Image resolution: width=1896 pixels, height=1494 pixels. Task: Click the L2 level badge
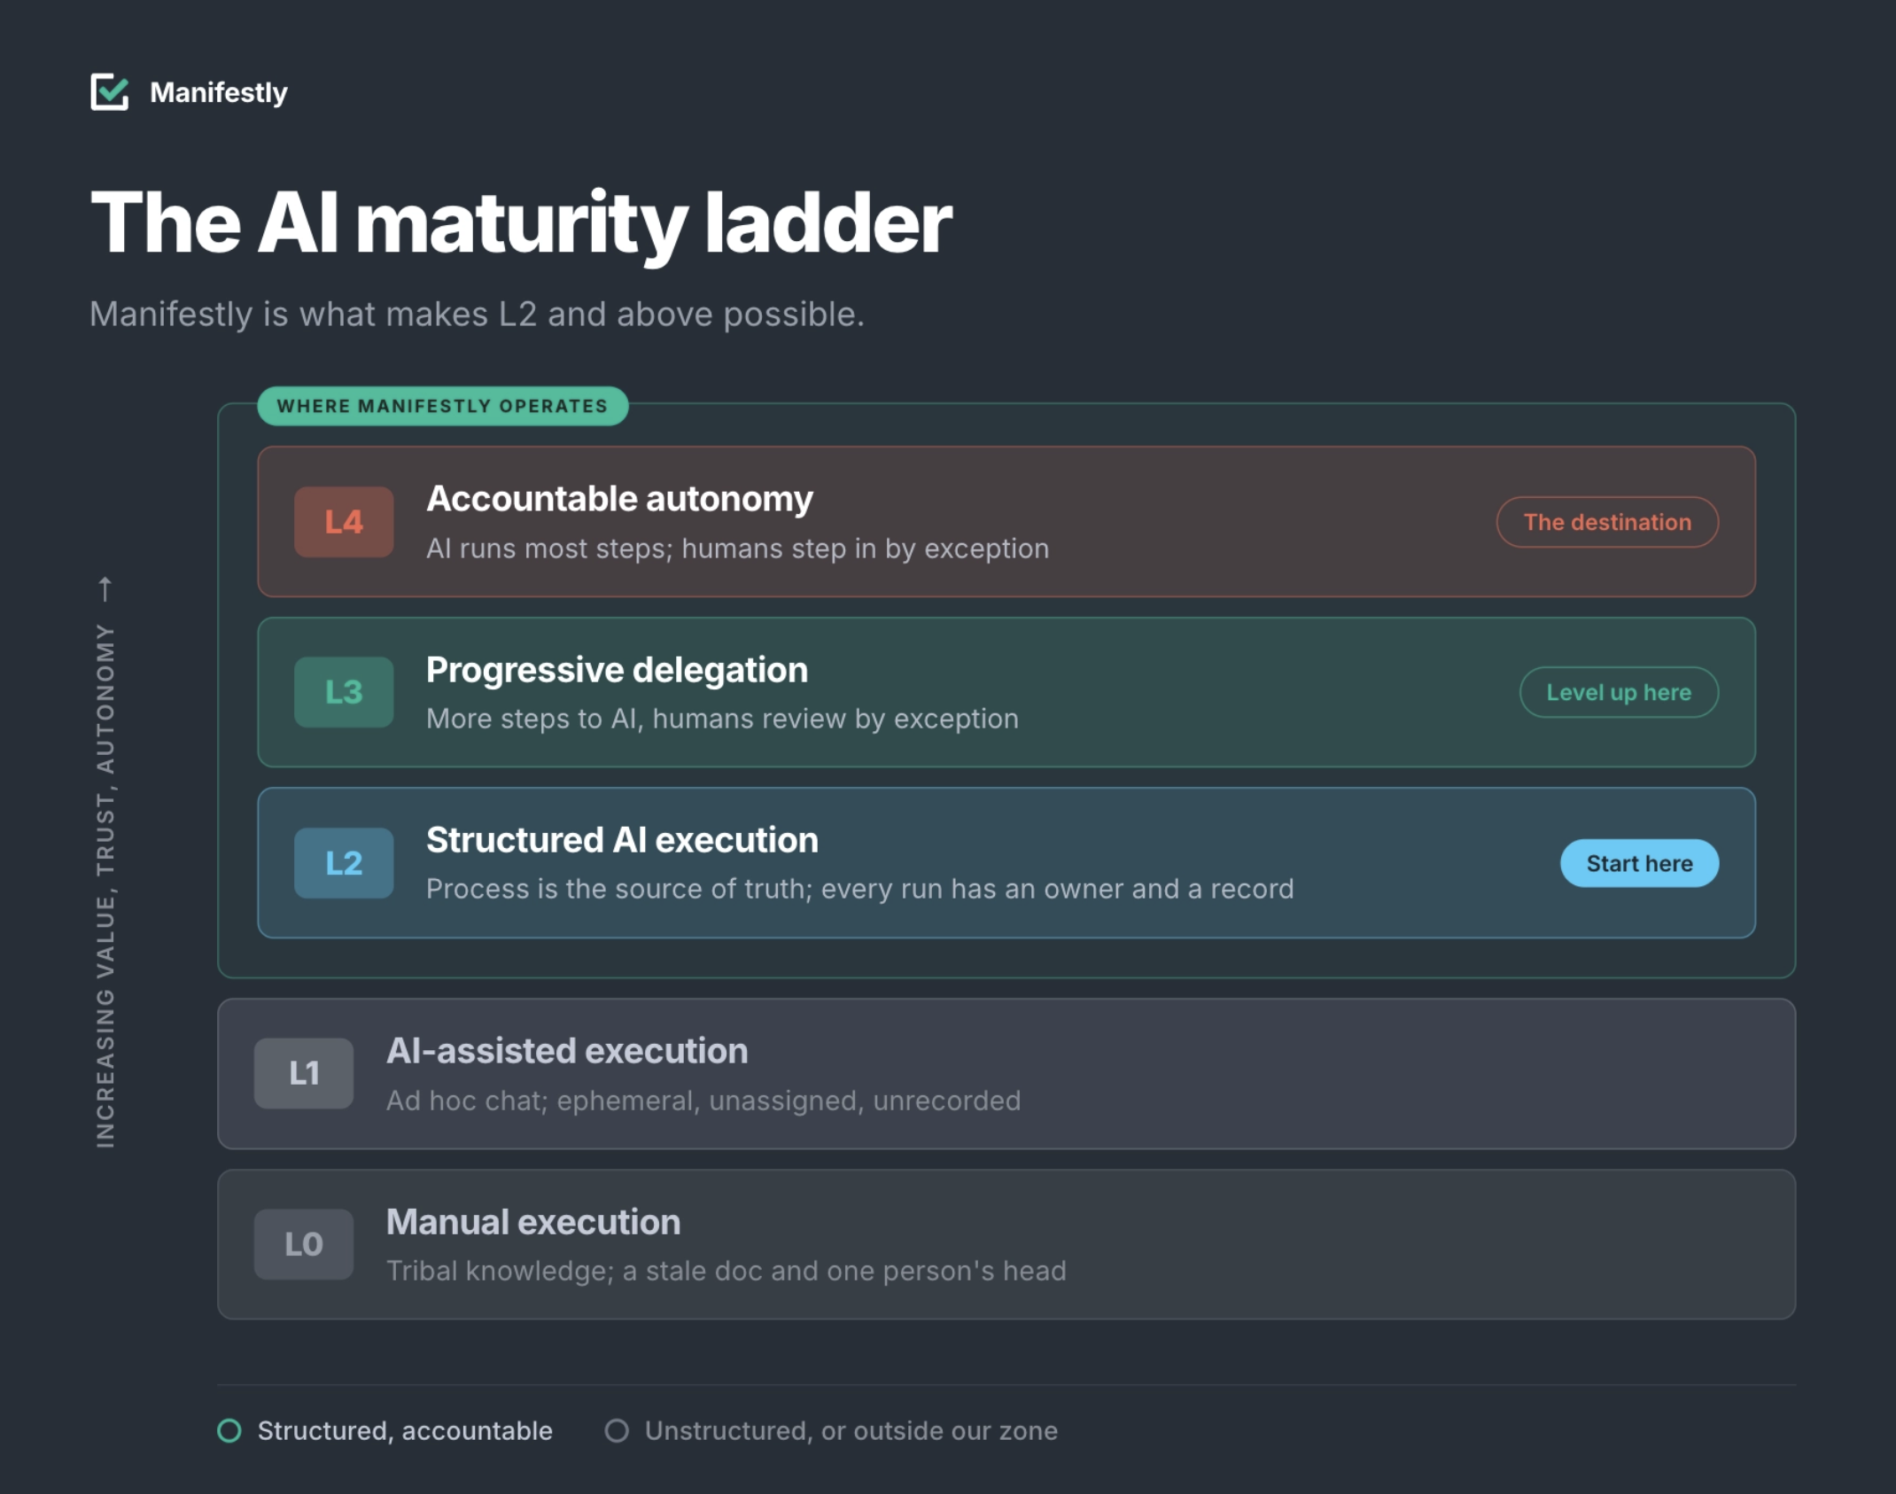click(x=344, y=863)
